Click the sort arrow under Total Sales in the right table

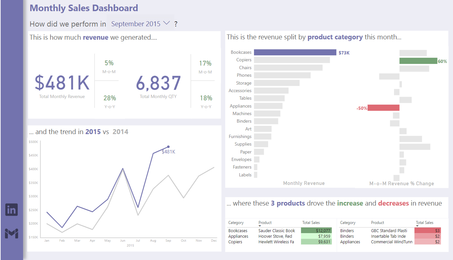click(417, 226)
